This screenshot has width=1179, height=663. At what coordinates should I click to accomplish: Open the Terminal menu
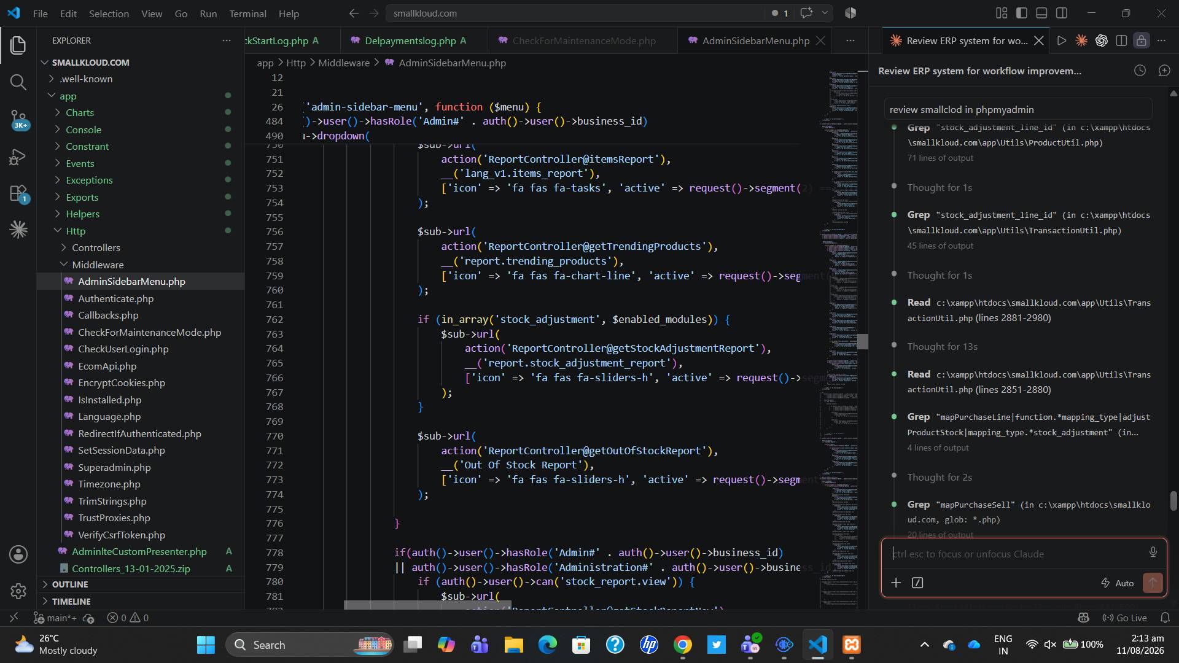247,14
